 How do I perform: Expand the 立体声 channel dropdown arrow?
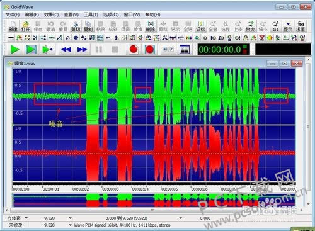[26, 218]
